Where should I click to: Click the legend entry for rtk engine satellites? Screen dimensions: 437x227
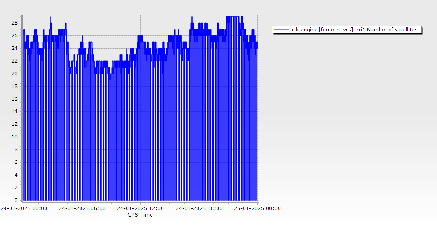coord(354,30)
